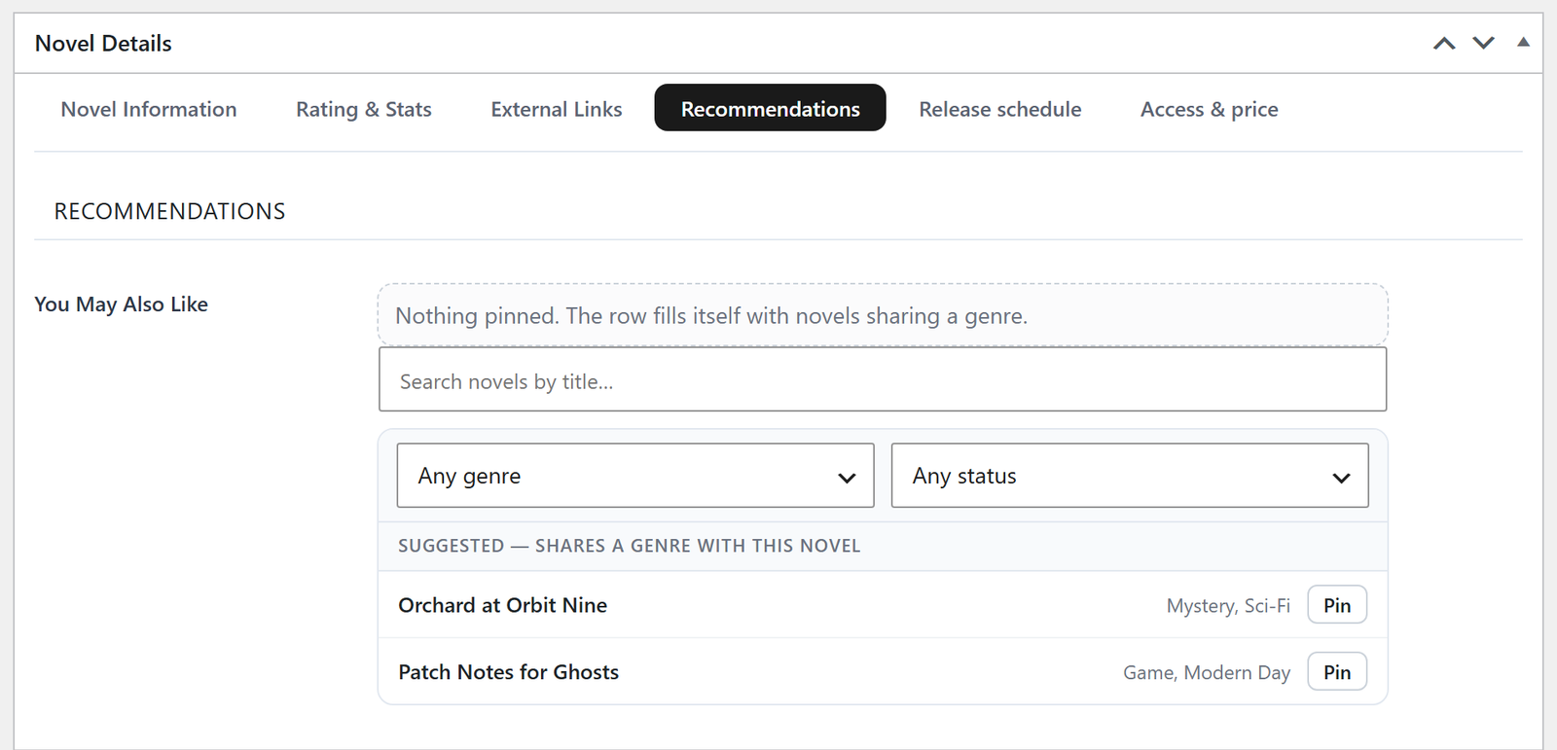The height and width of the screenshot is (750, 1557).
Task: Click the Novel Details panel title
Action: pyautogui.click(x=103, y=43)
